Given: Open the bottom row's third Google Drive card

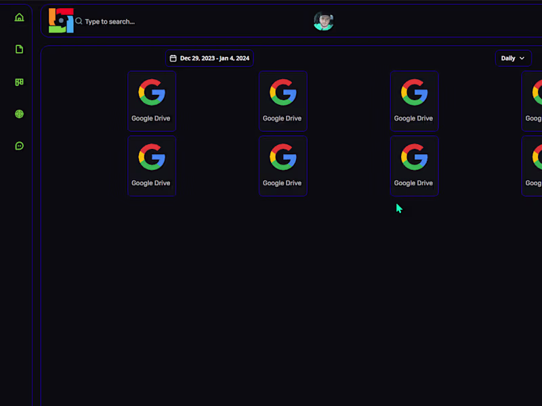Looking at the screenshot, I should (x=415, y=166).
